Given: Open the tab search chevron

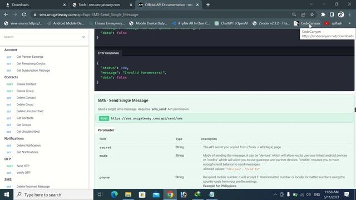Looking at the screenshot, I should [x=311, y=4].
